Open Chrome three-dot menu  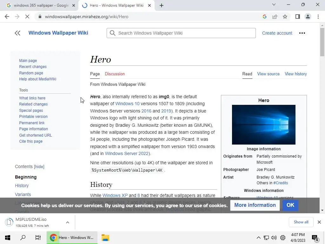(x=318, y=17)
